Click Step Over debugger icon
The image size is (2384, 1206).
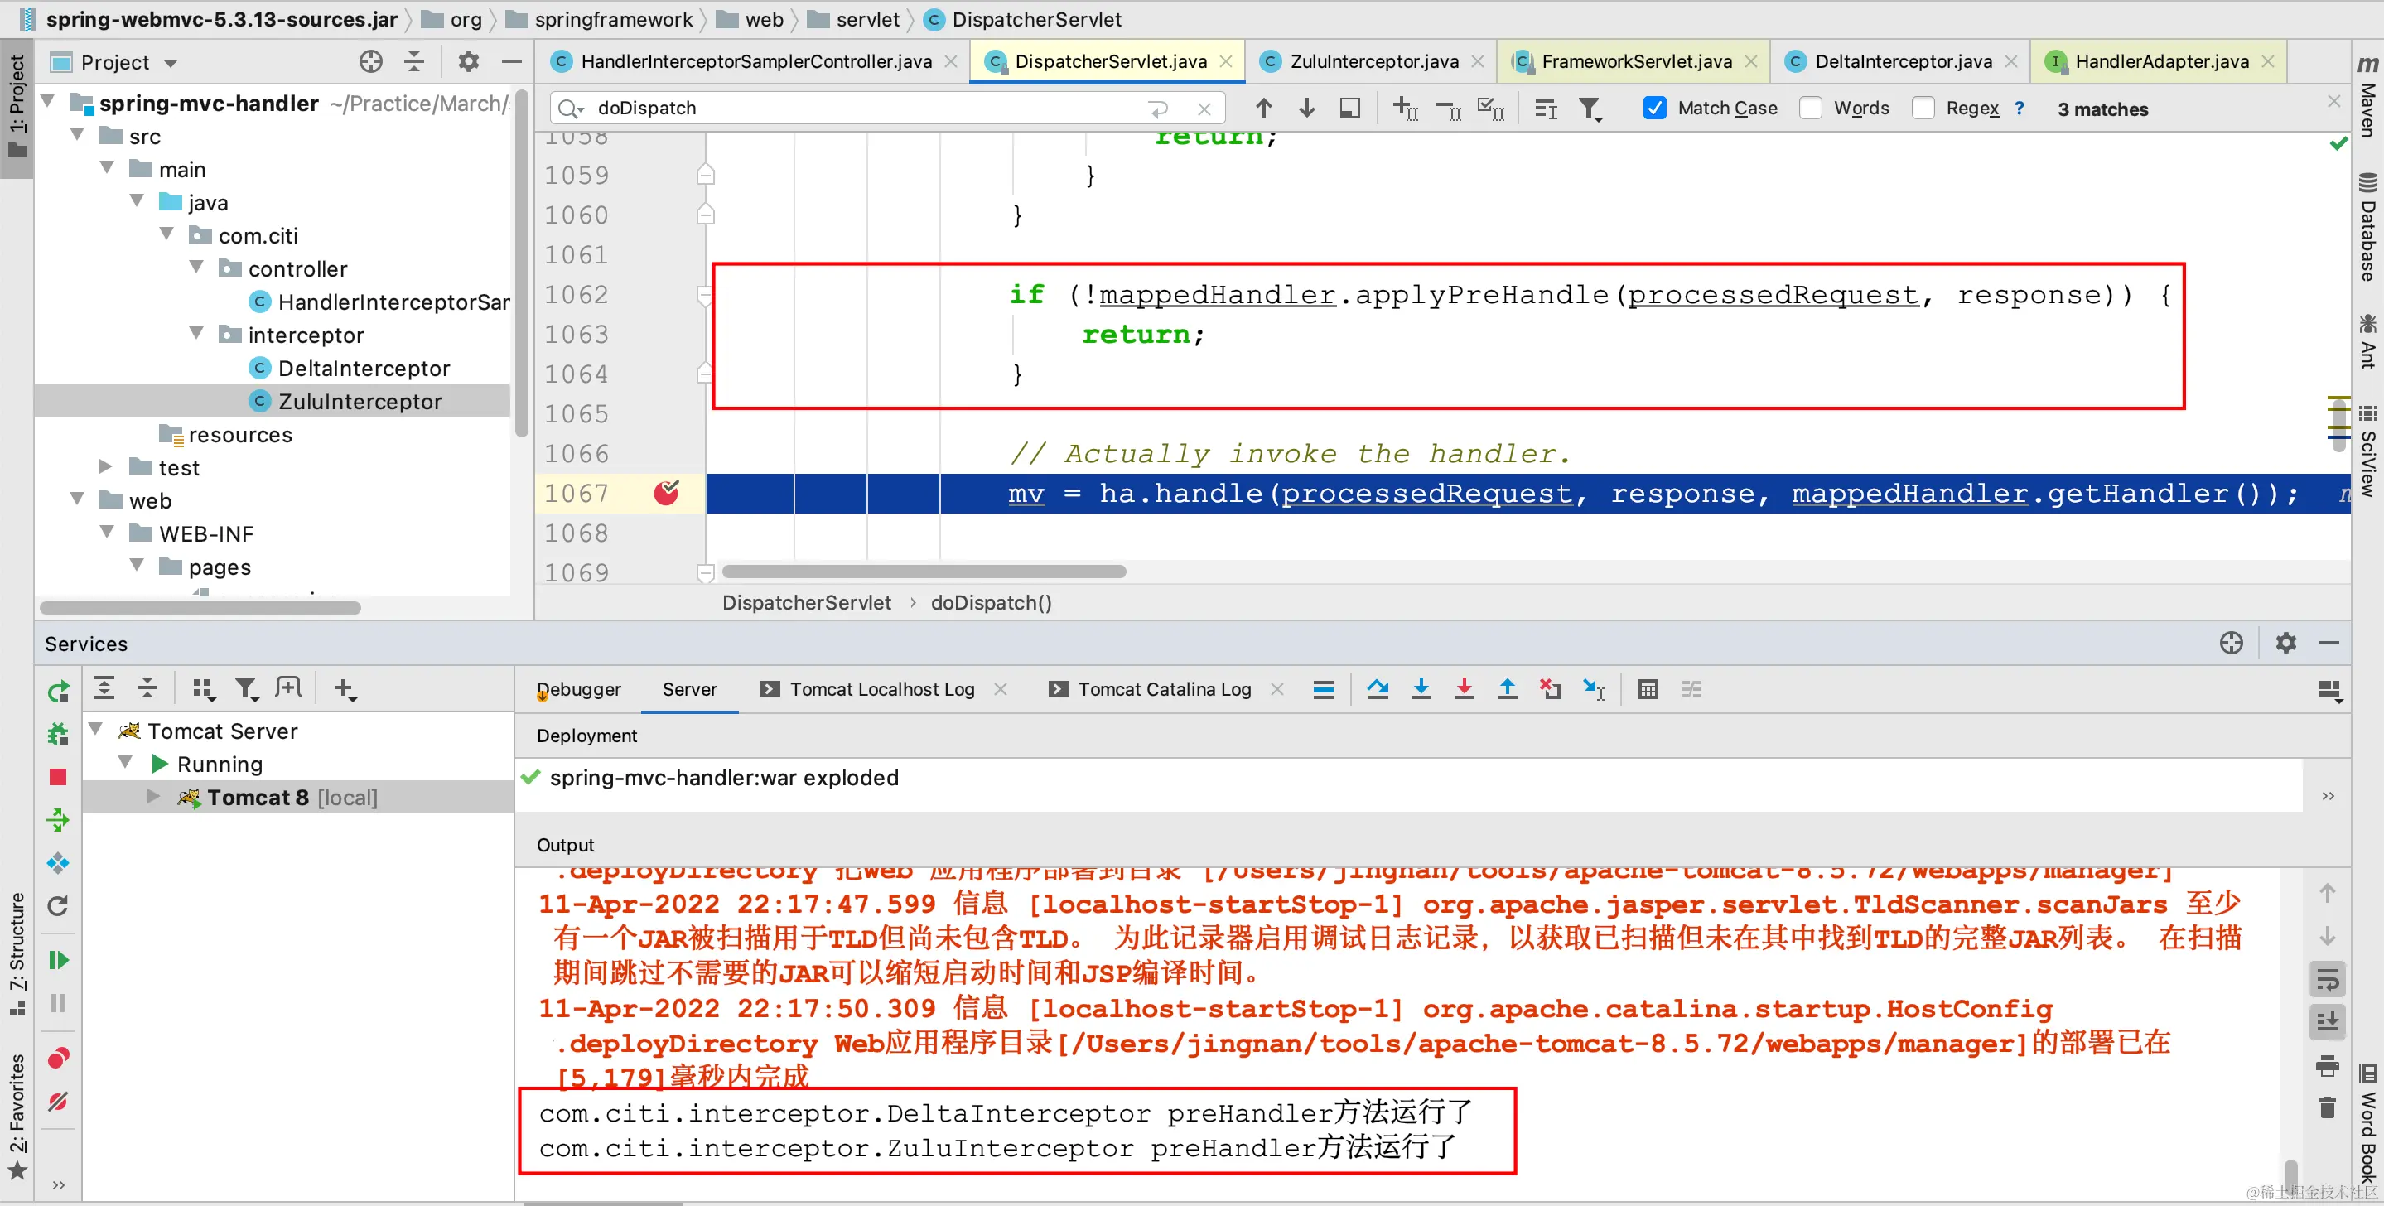point(1377,689)
